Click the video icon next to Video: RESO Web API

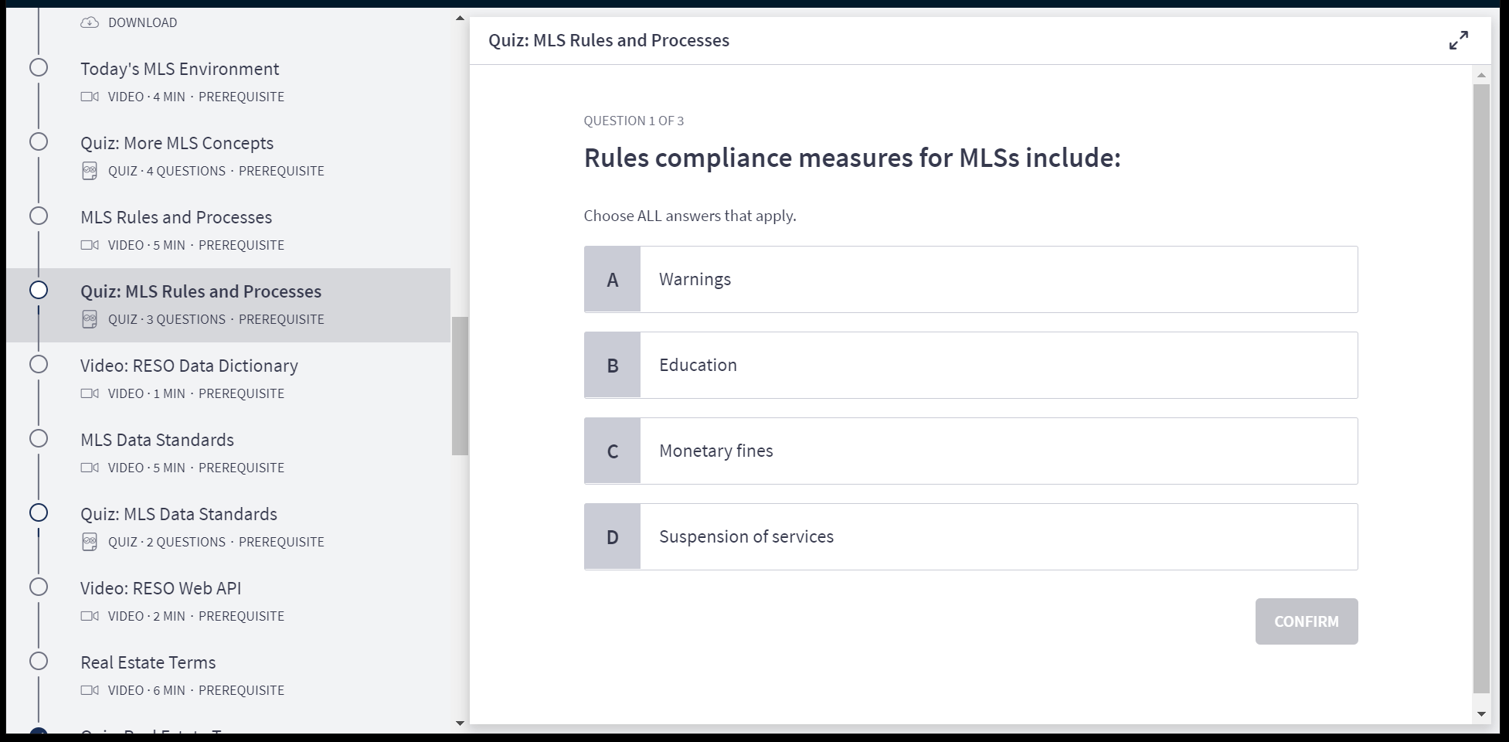coord(90,616)
